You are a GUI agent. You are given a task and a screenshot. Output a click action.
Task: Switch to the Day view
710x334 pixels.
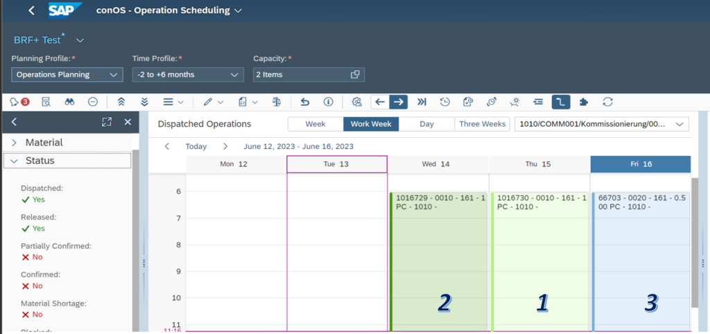click(426, 124)
